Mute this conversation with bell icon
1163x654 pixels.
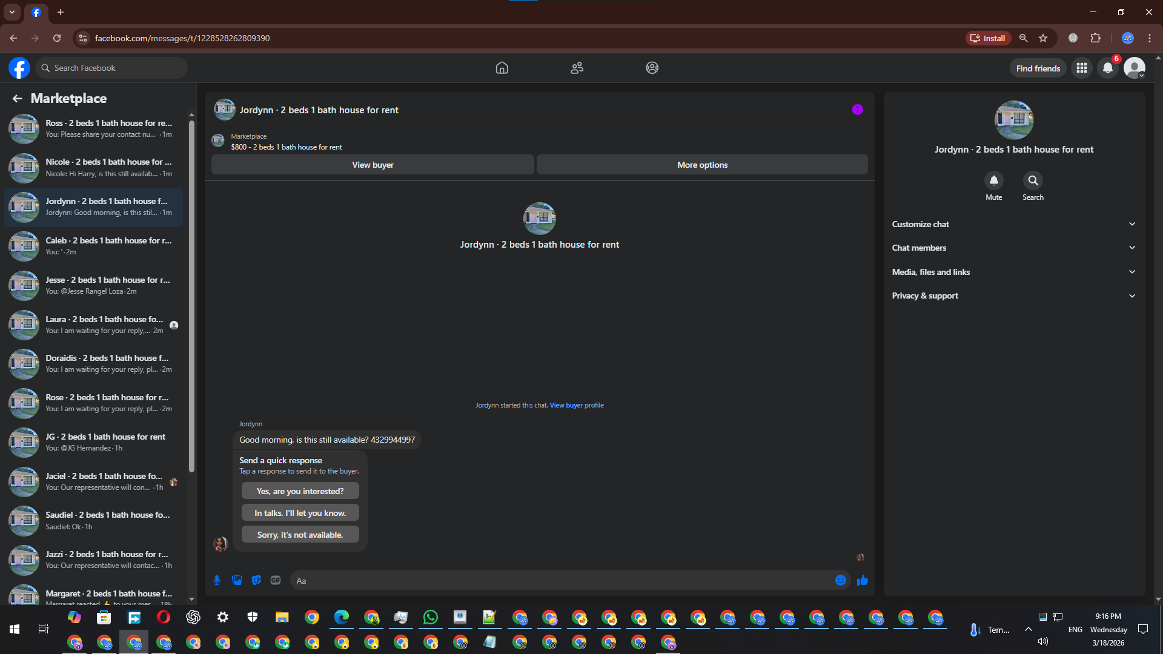(993, 180)
